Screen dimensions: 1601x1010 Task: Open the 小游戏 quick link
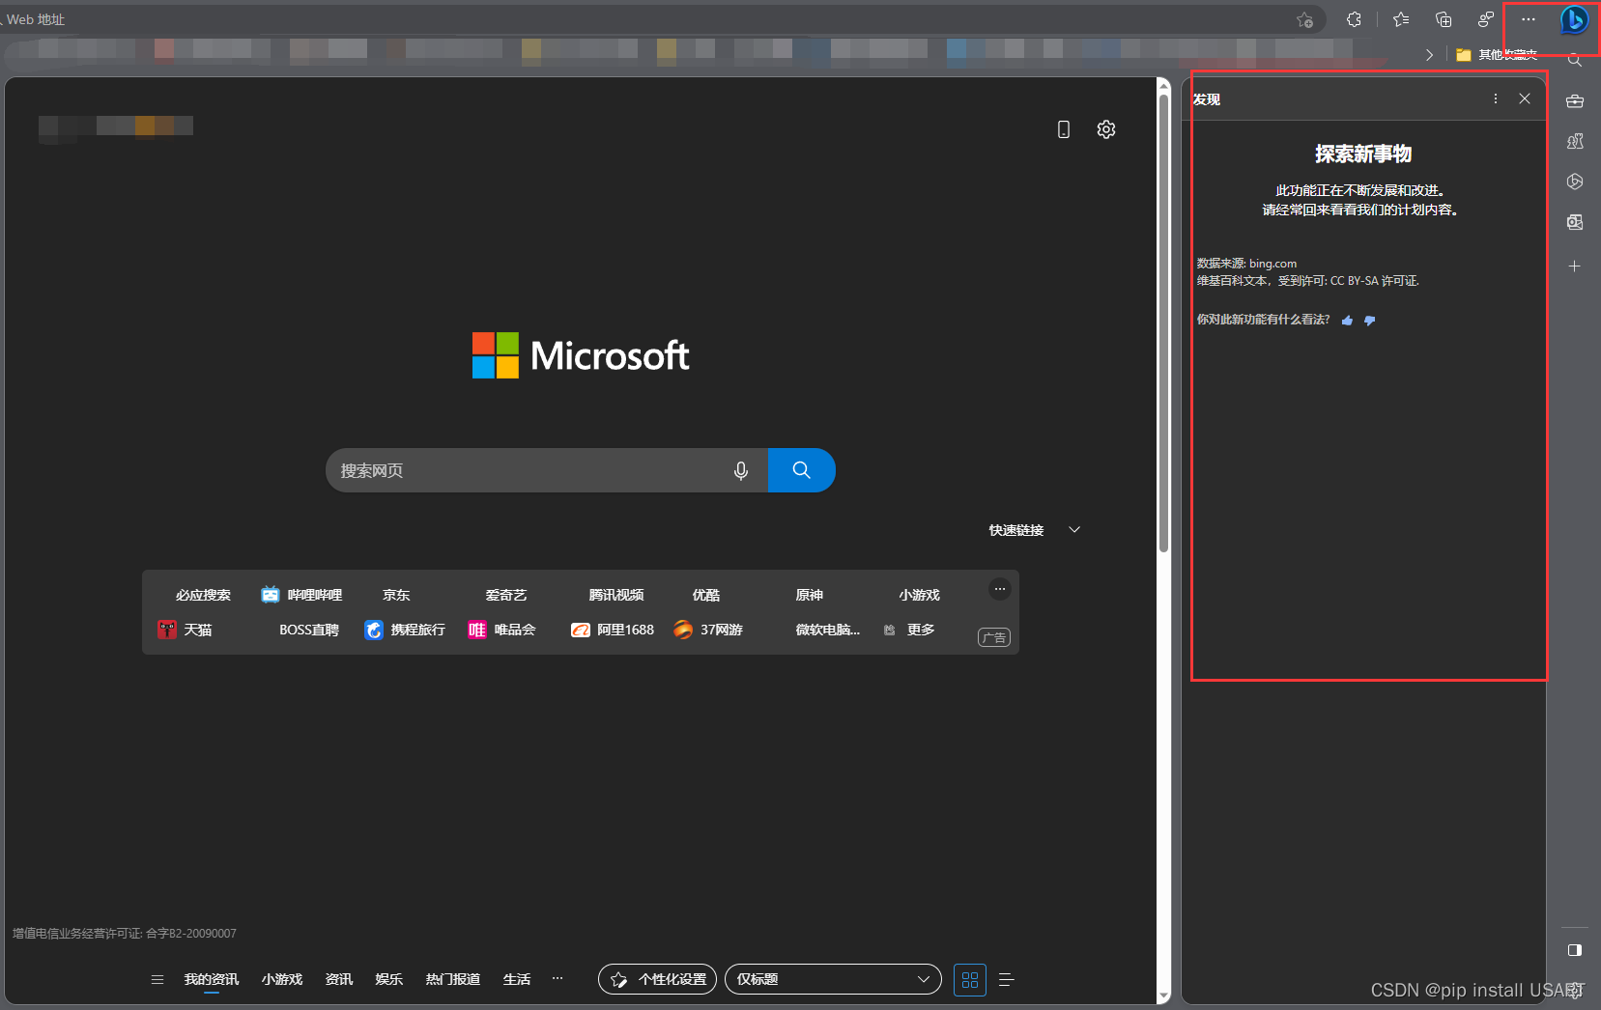919,595
